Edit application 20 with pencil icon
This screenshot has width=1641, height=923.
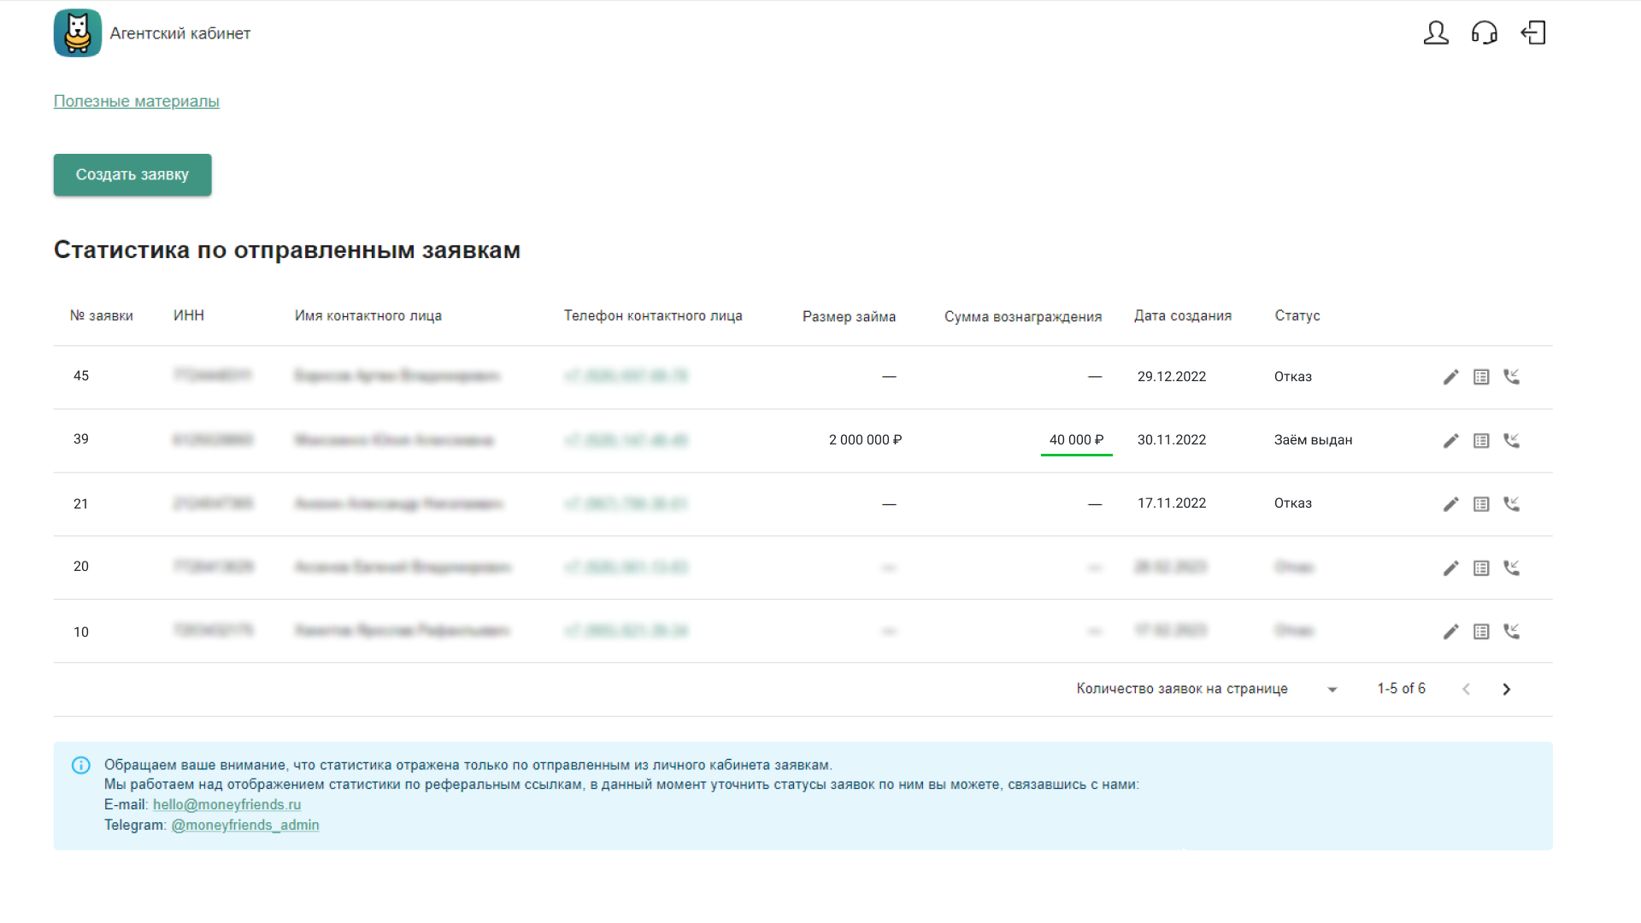point(1450,568)
